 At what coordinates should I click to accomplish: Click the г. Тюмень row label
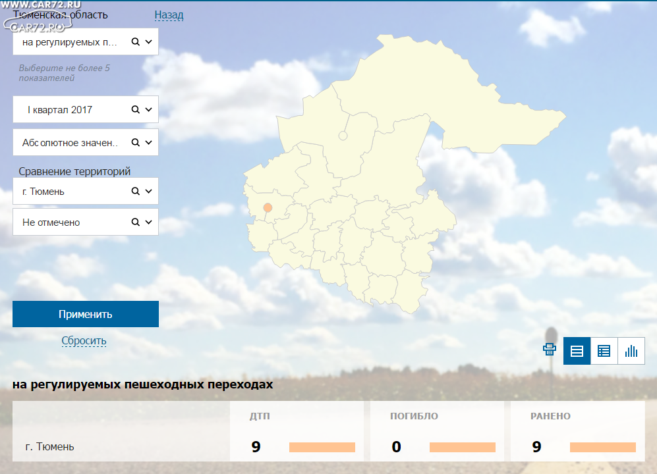[50, 447]
